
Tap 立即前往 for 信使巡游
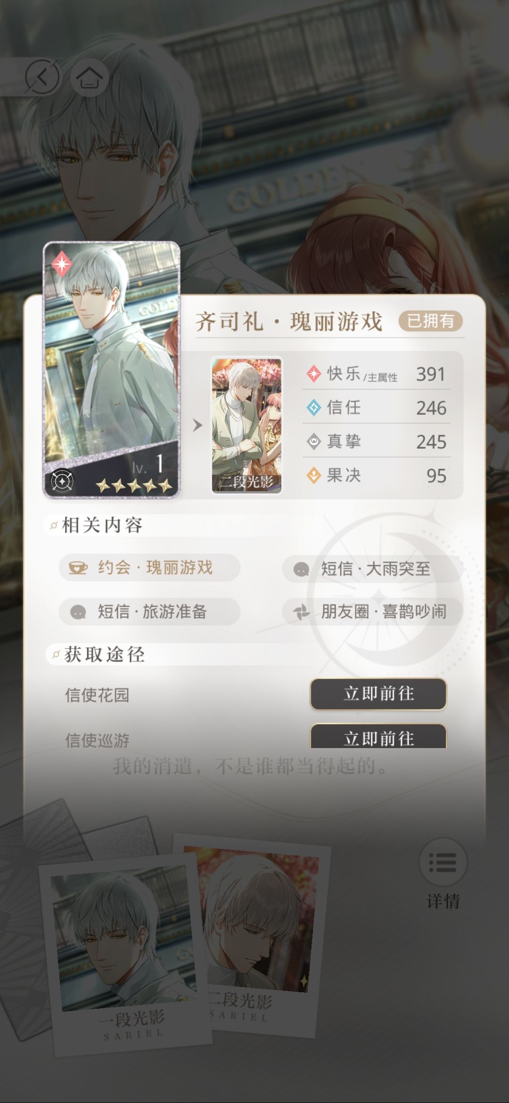378,736
